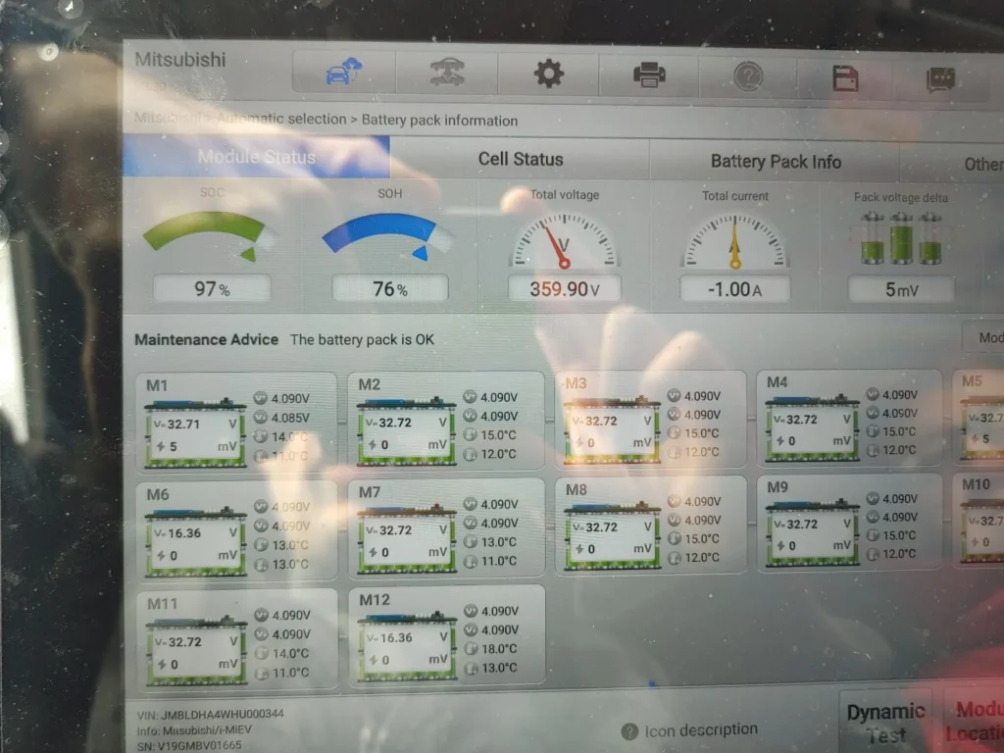The height and width of the screenshot is (753, 1004).
Task: Open Battery Pack Info tab
Action: (776, 162)
